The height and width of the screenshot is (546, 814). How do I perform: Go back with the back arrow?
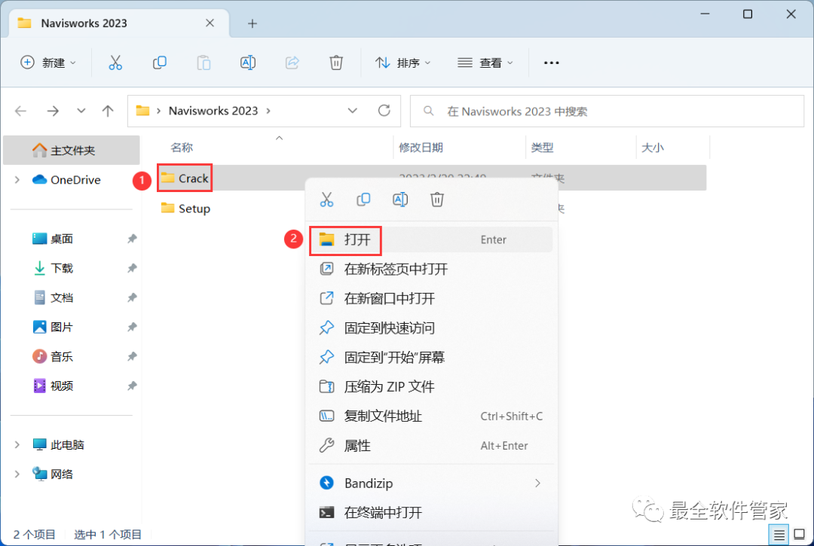pos(21,111)
